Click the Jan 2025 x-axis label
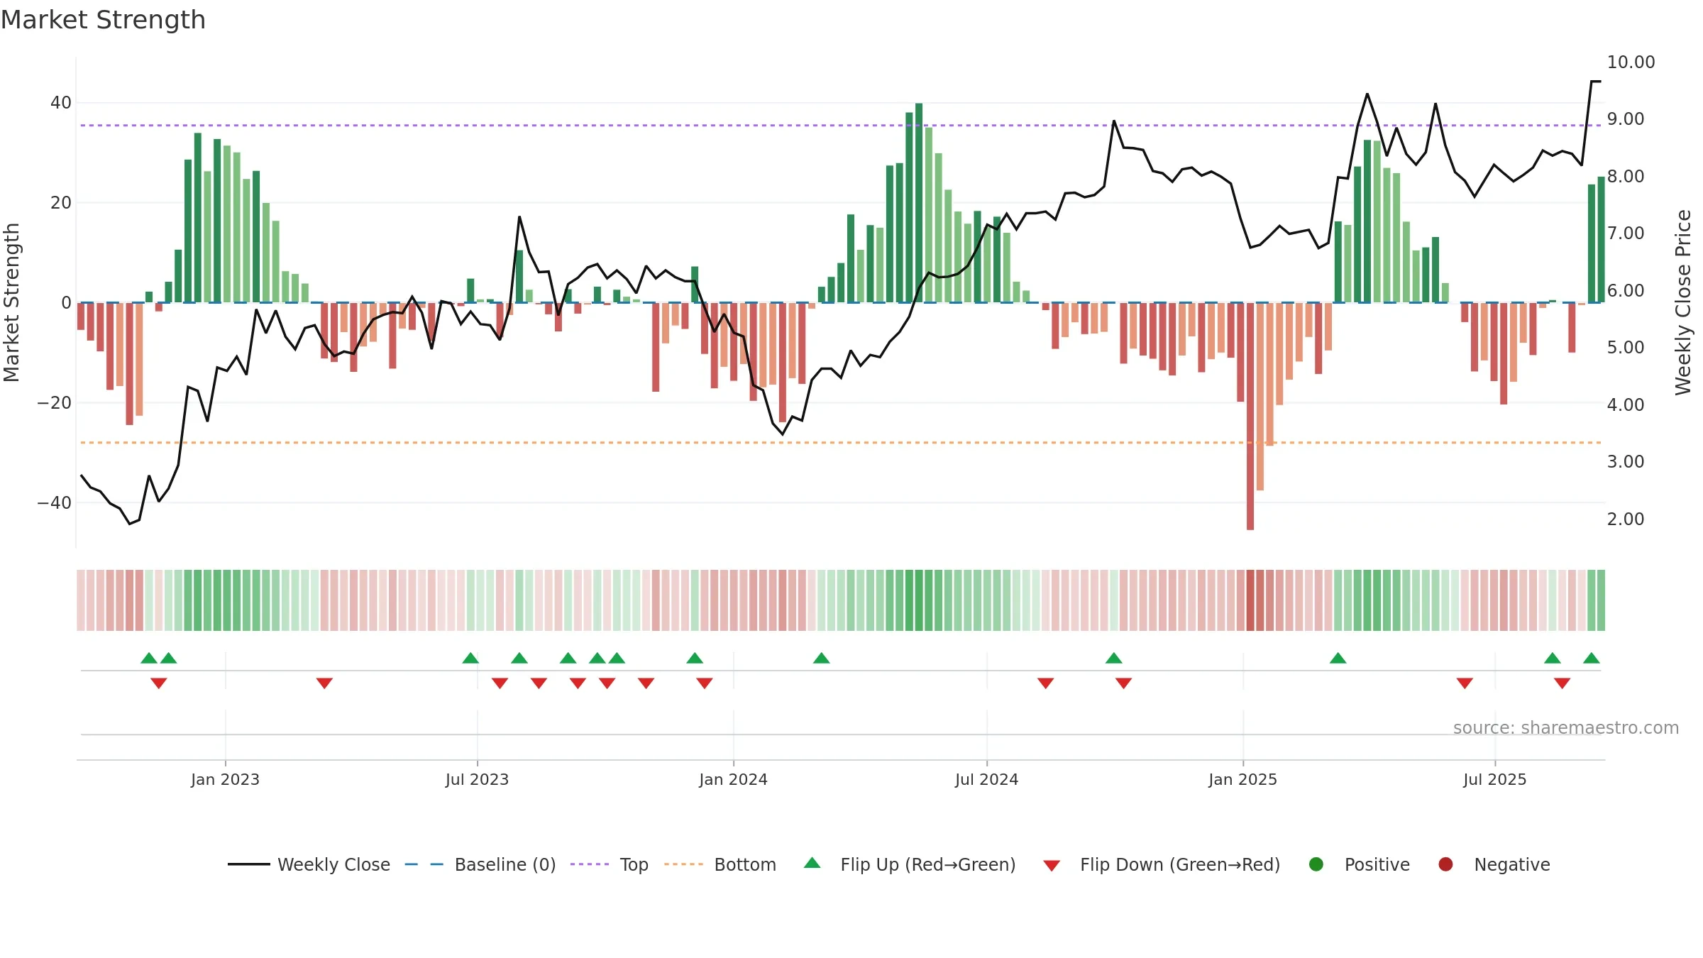 pos(1242,780)
